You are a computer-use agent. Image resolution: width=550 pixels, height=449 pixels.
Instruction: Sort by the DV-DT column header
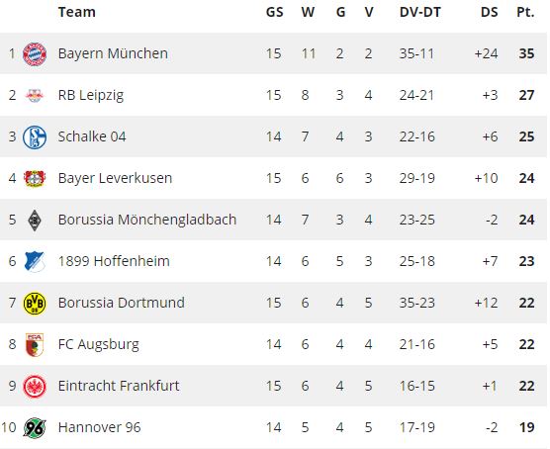point(419,12)
